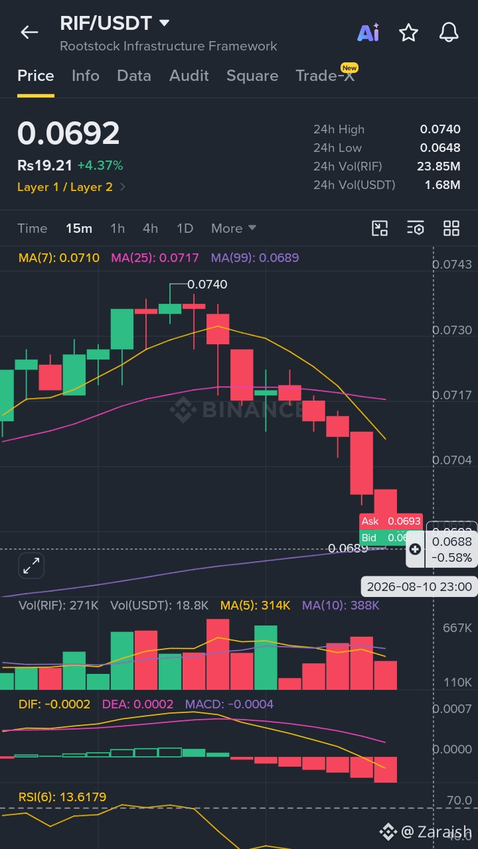Screen dimensions: 478x849
Task: Tap the MACD: -0.0004 label
Action: pos(229,704)
